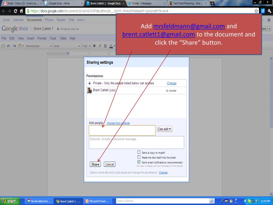Open the Tools menu
Image resolution: width=273 pixels, height=205 pixels.
pos(53,38)
